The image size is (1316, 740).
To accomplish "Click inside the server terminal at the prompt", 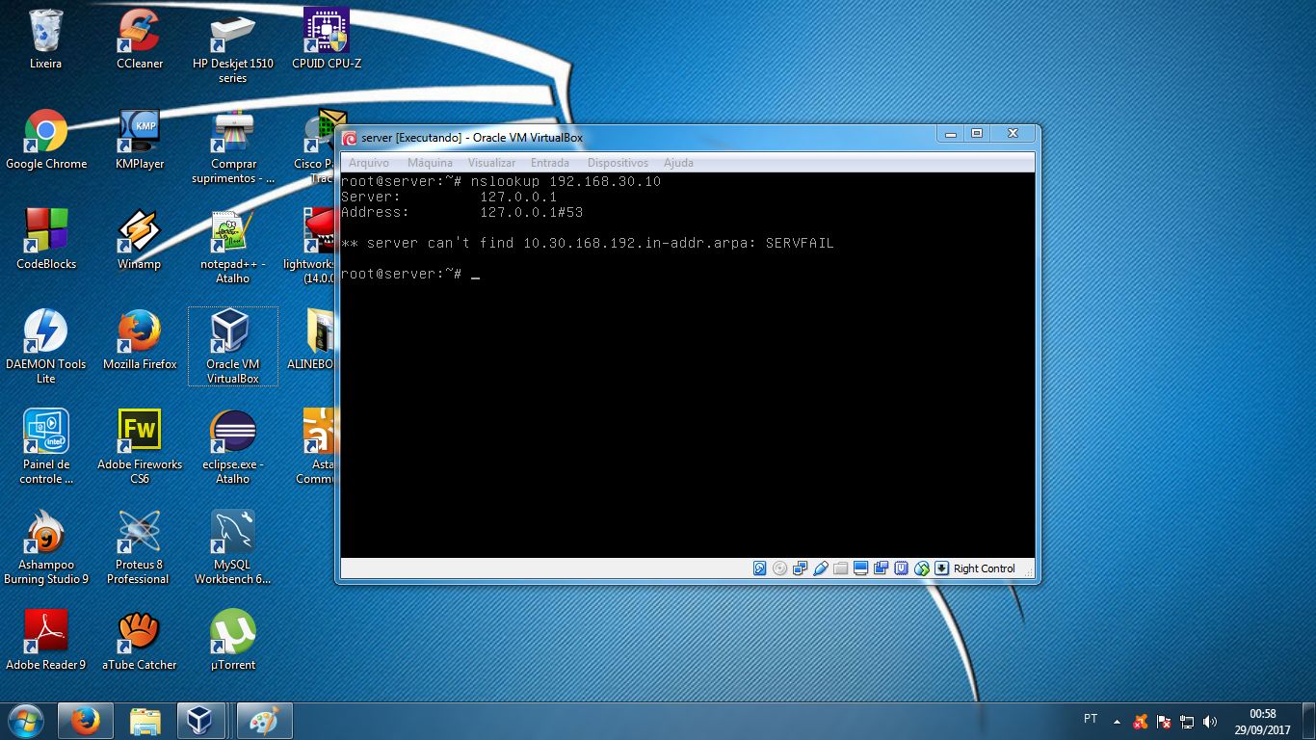I will (475, 275).
